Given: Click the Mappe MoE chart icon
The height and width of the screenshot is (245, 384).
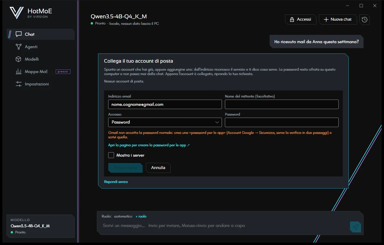Looking at the screenshot, I should point(19,72).
